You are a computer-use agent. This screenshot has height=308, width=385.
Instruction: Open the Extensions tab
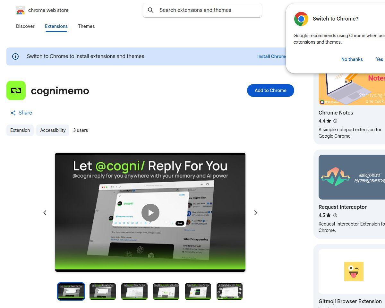[56, 26]
